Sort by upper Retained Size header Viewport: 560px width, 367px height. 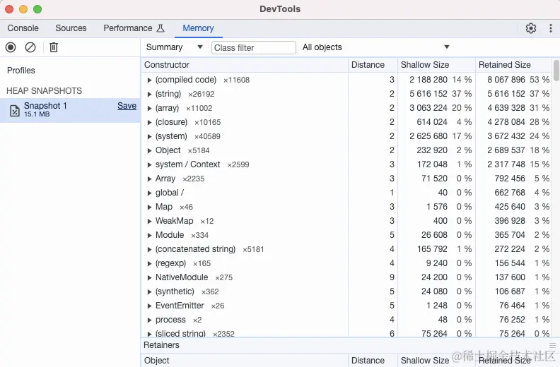point(513,65)
